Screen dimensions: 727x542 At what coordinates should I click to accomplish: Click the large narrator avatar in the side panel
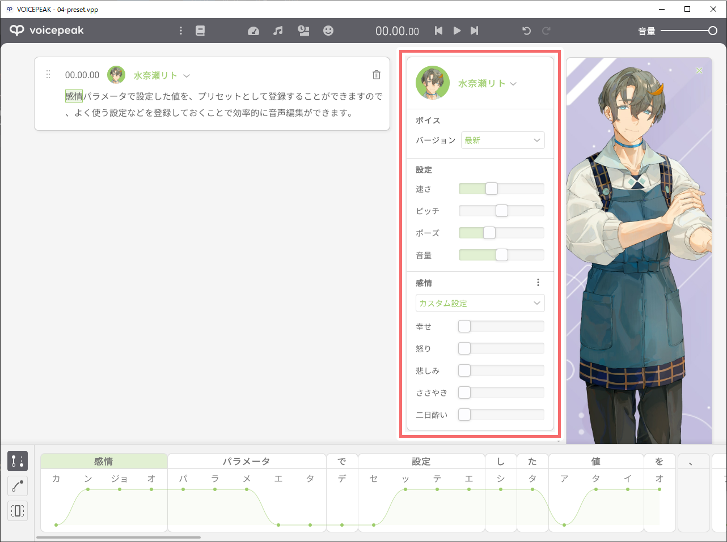[433, 83]
